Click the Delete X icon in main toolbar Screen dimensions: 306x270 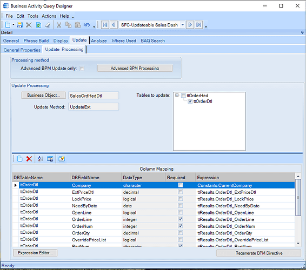coord(29,25)
